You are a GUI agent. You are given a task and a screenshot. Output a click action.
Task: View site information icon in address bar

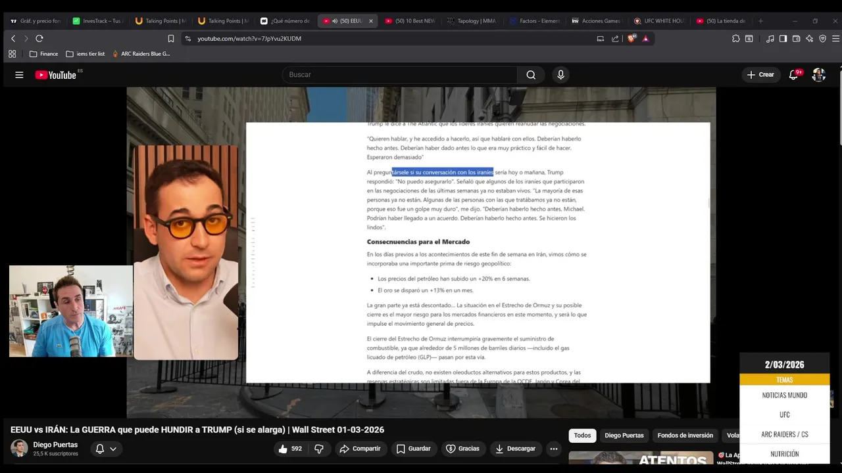tap(188, 39)
